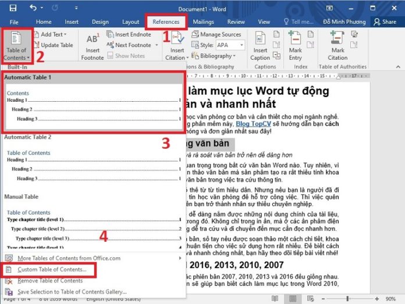Viewport: 405px width, 304px height.
Task: Select the Layout tab
Action: tap(131, 22)
